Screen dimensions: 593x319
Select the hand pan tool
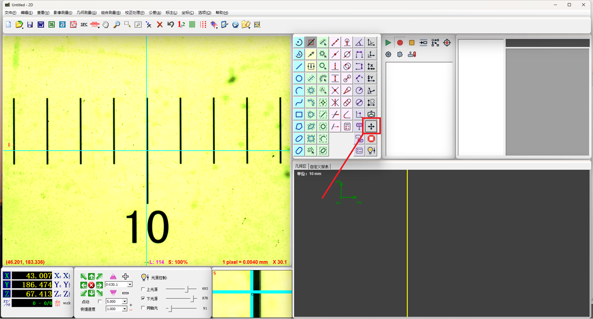coord(105,25)
